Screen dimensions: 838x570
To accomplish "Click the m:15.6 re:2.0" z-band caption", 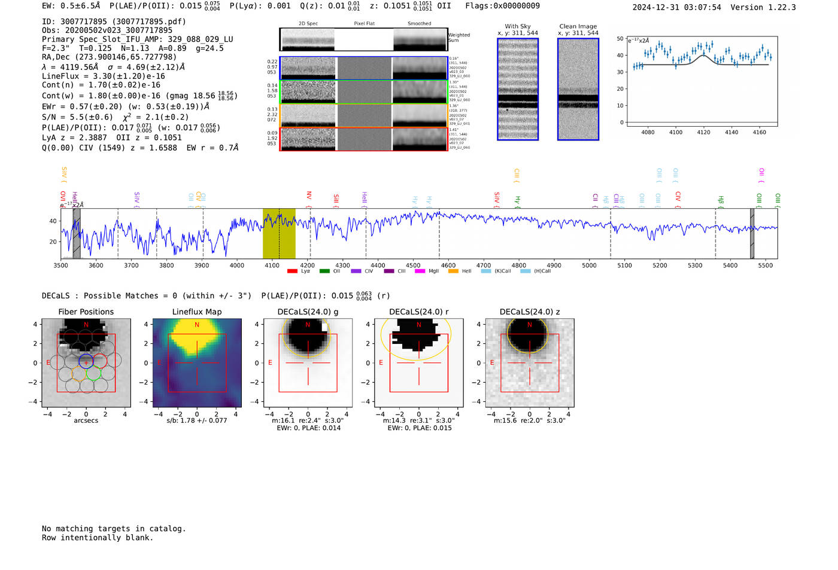I will tap(529, 420).
